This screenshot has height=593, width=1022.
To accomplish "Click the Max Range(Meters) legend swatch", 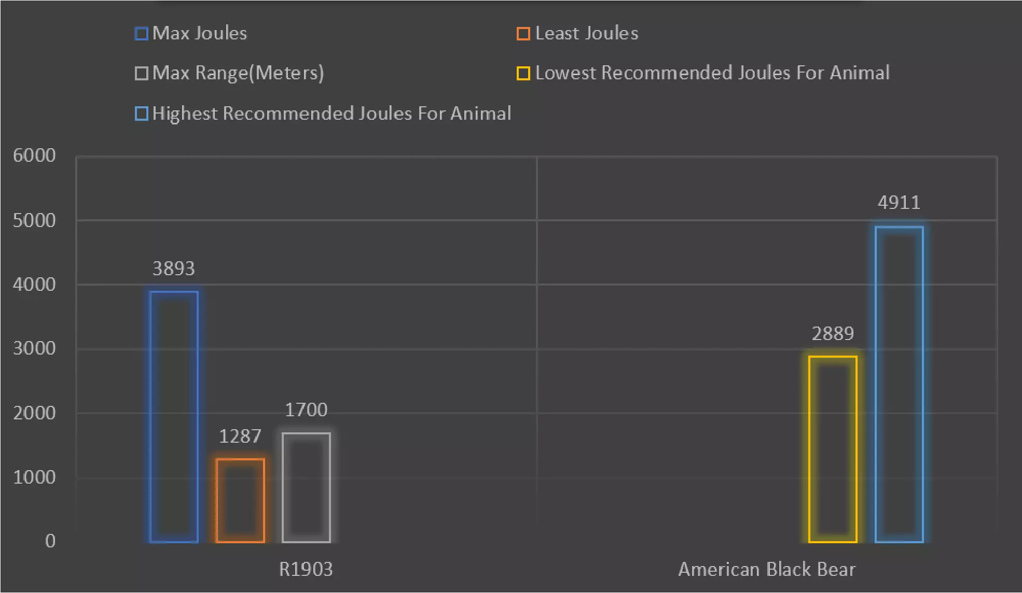I will click(x=141, y=73).
